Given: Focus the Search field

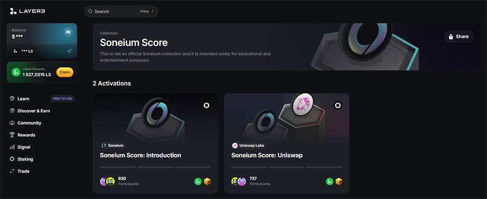Looking at the screenshot, I should click(121, 11).
